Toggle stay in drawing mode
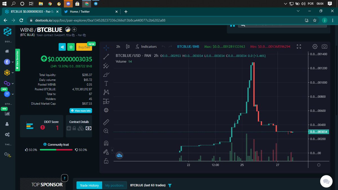Viewport: 338px width, 190px height. [106, 152]
